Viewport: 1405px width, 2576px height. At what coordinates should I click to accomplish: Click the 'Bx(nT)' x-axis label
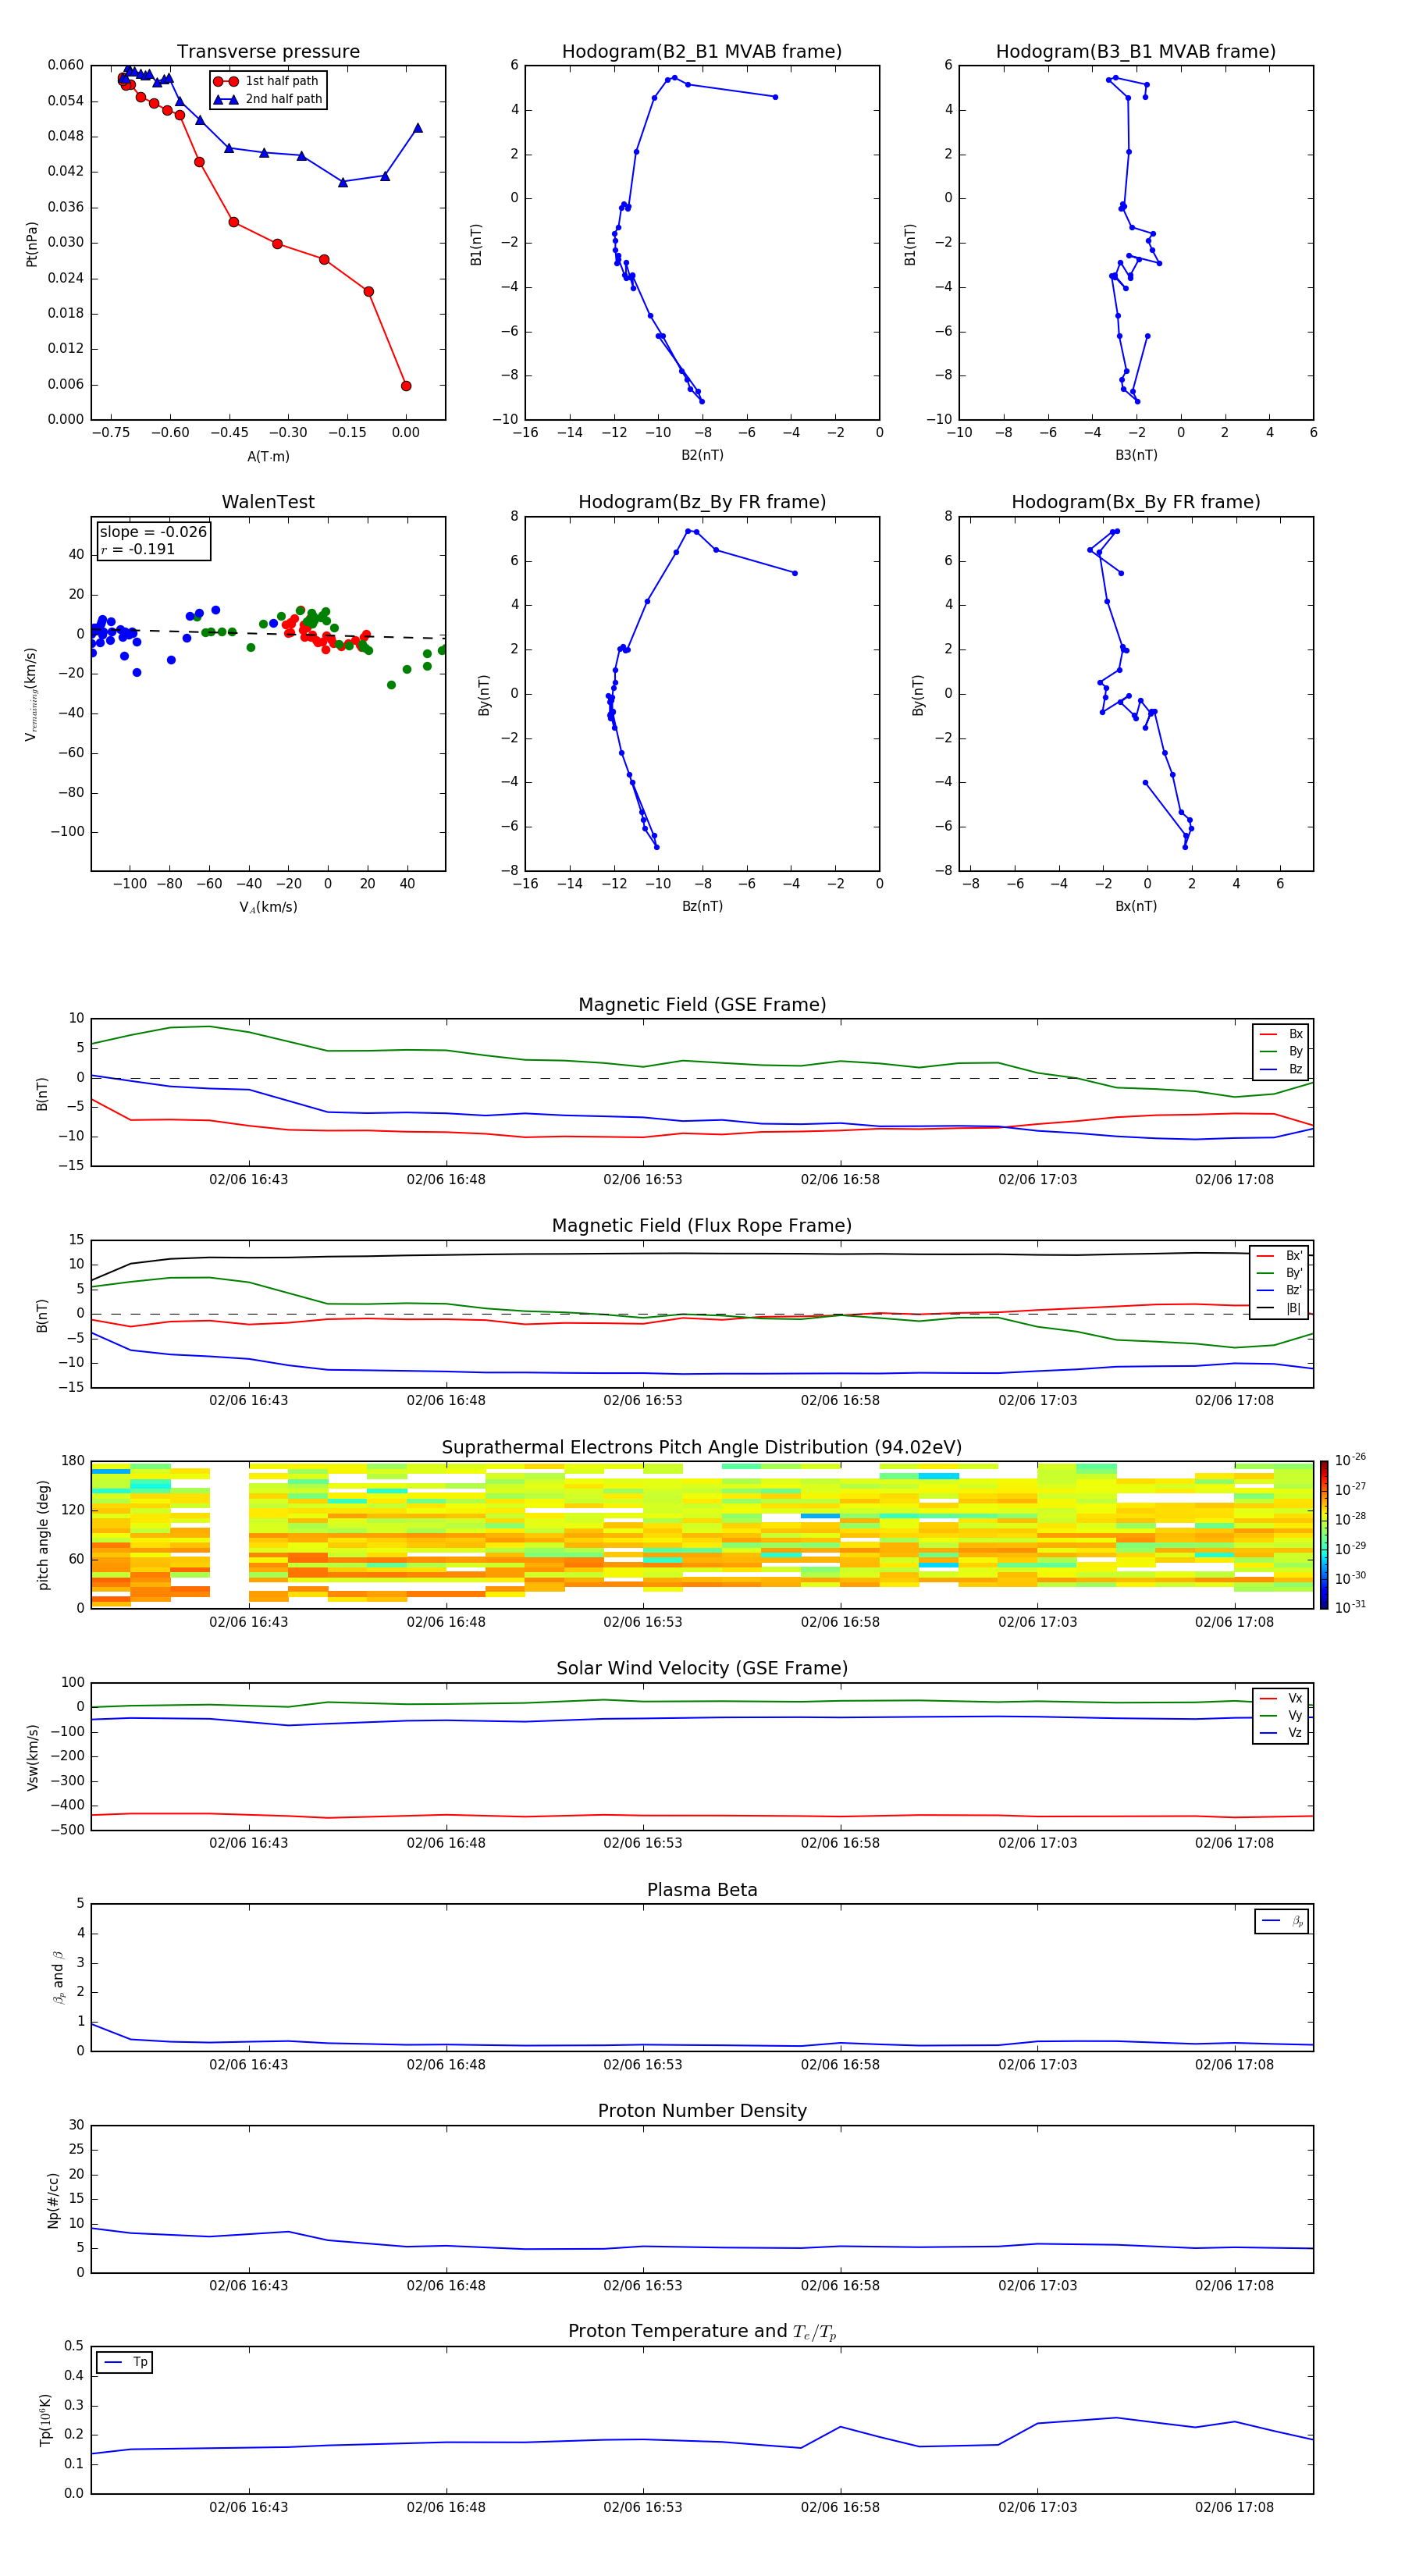[x=1136, y=906]
